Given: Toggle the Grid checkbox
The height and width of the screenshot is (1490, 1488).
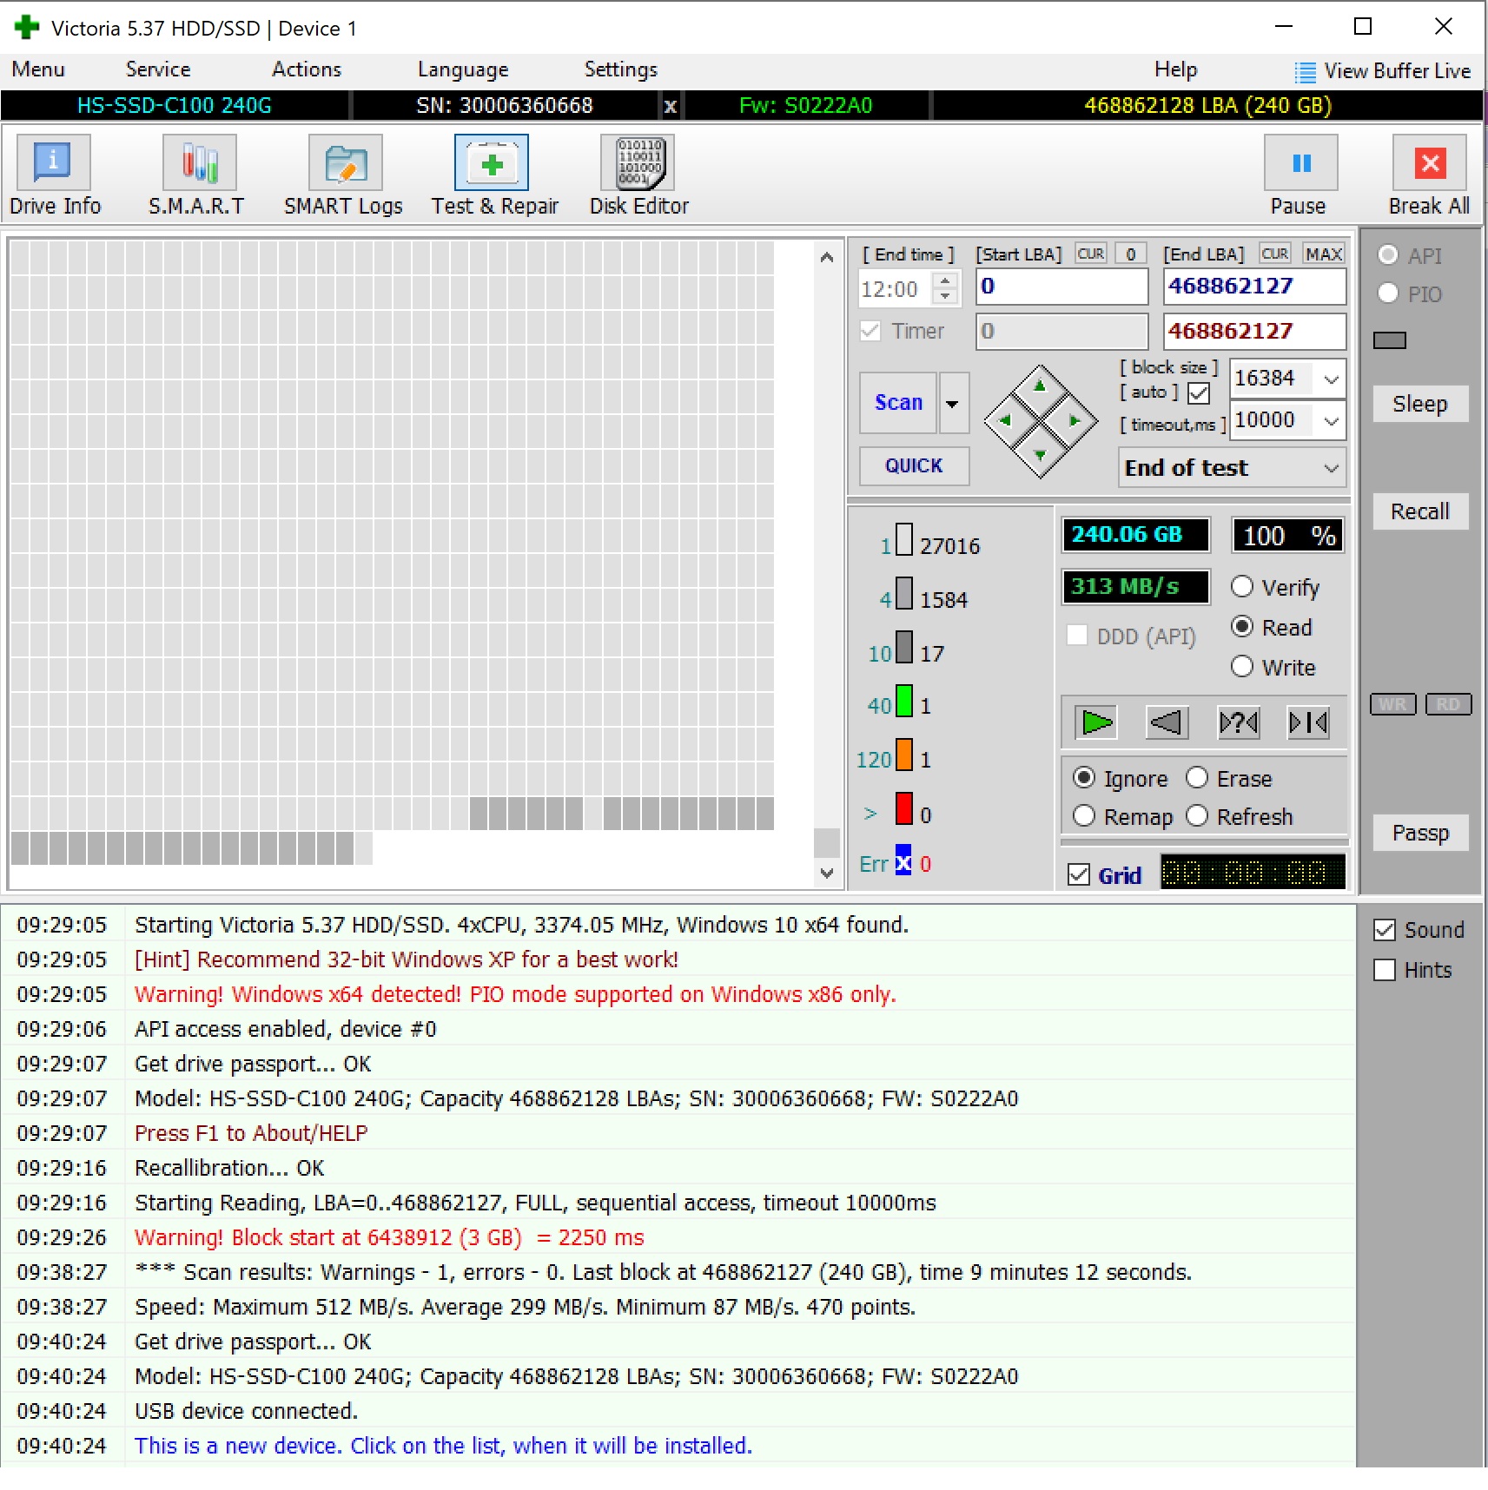Looking at the screenshot, I should click(1079, 874).
